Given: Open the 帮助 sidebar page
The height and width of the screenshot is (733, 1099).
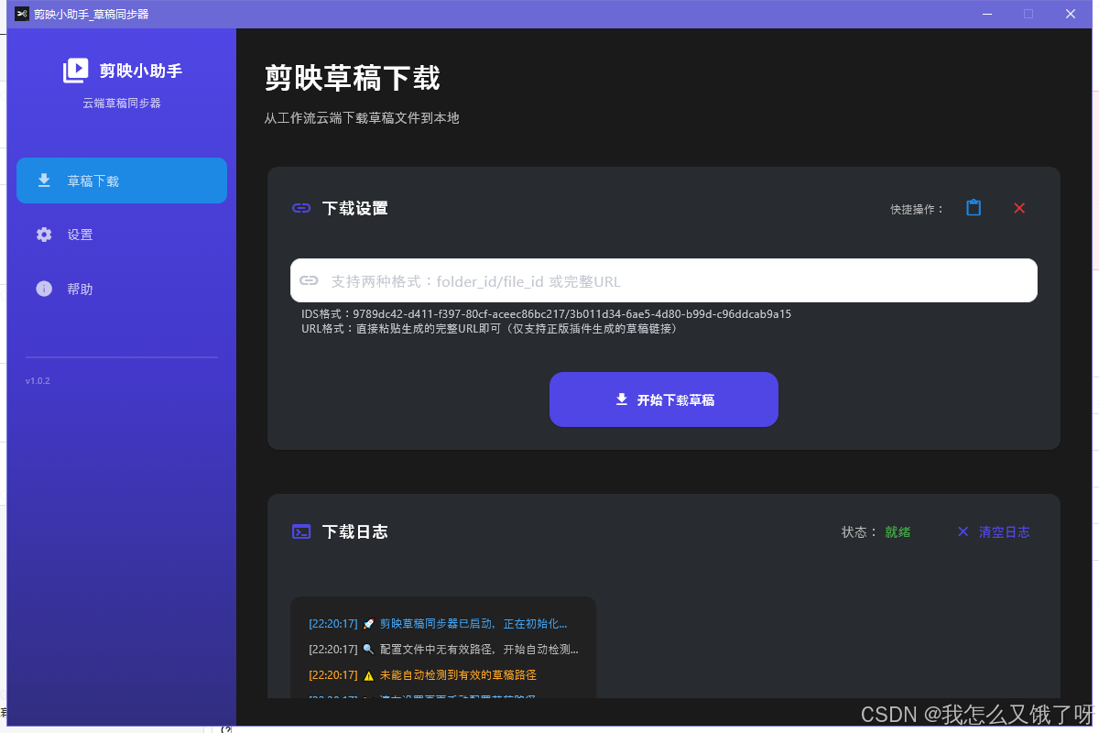Looking at the screenshot, I should coord(122,289).
